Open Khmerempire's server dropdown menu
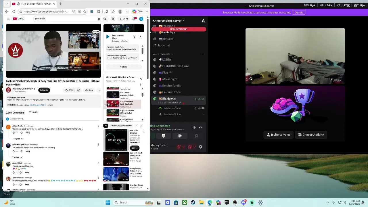 [x=169, y=21]
